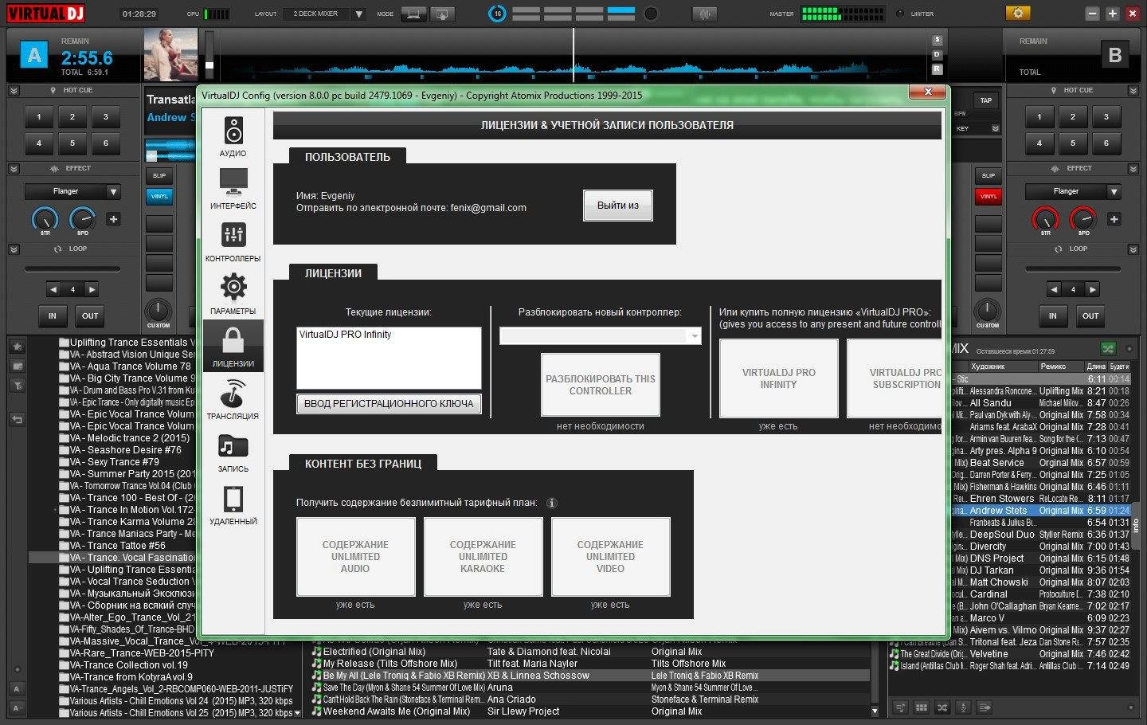Image resolution: width=1147 pixels, height=725 pixels.
Task: Trigger deck A hot cue 1
Action: [x=39, y=117]
